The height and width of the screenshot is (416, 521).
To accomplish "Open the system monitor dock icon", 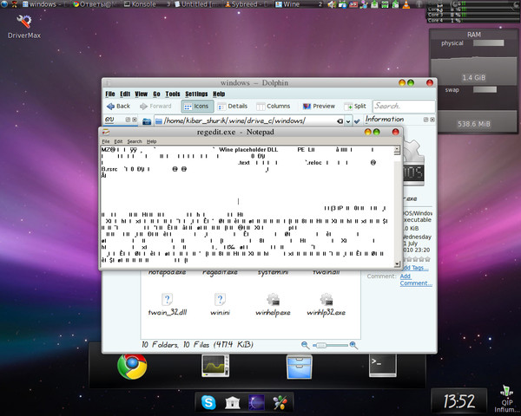I will [215, 366].
